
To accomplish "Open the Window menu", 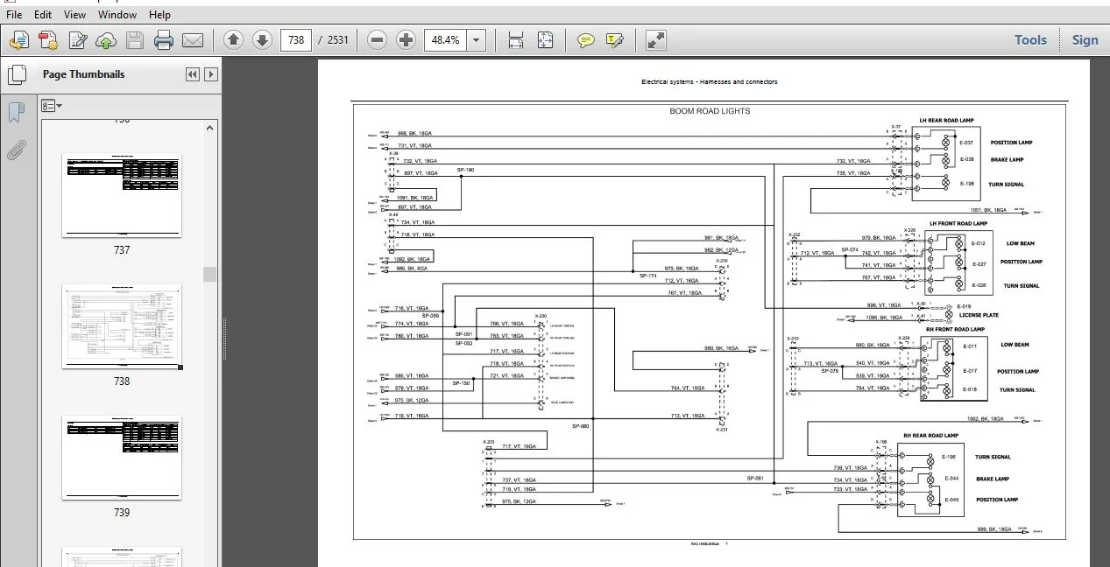I will 117,15.
